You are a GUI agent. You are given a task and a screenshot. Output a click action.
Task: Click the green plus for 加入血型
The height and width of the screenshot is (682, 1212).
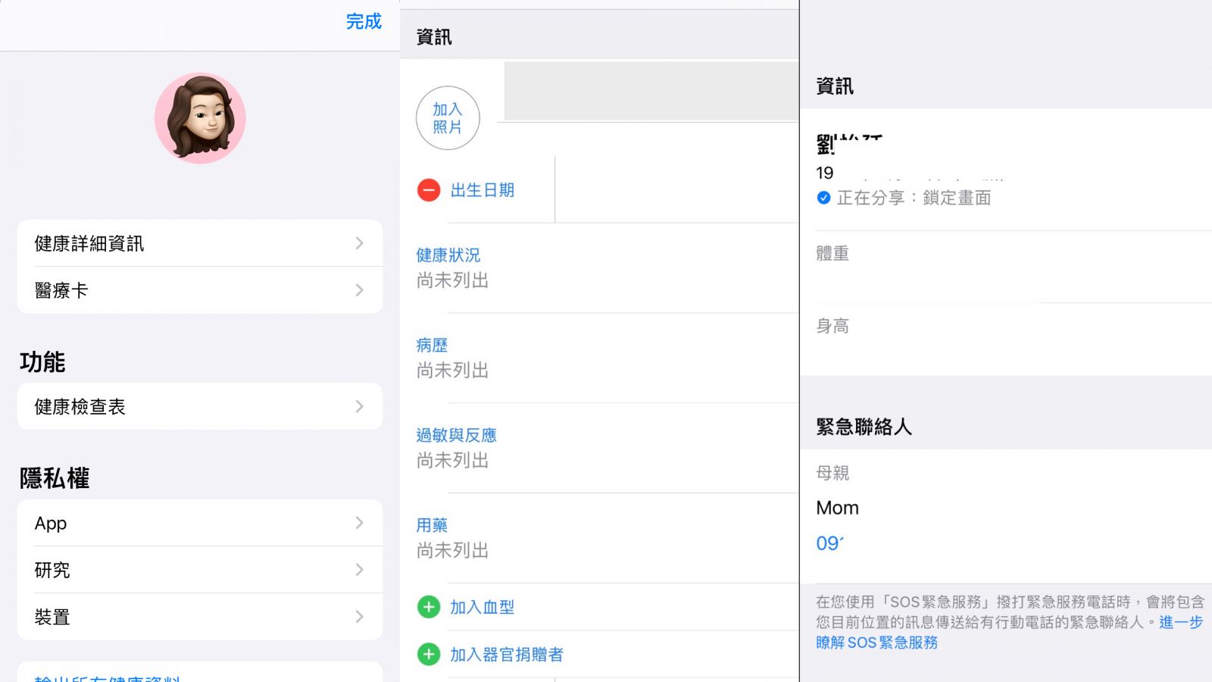(429, 607)
